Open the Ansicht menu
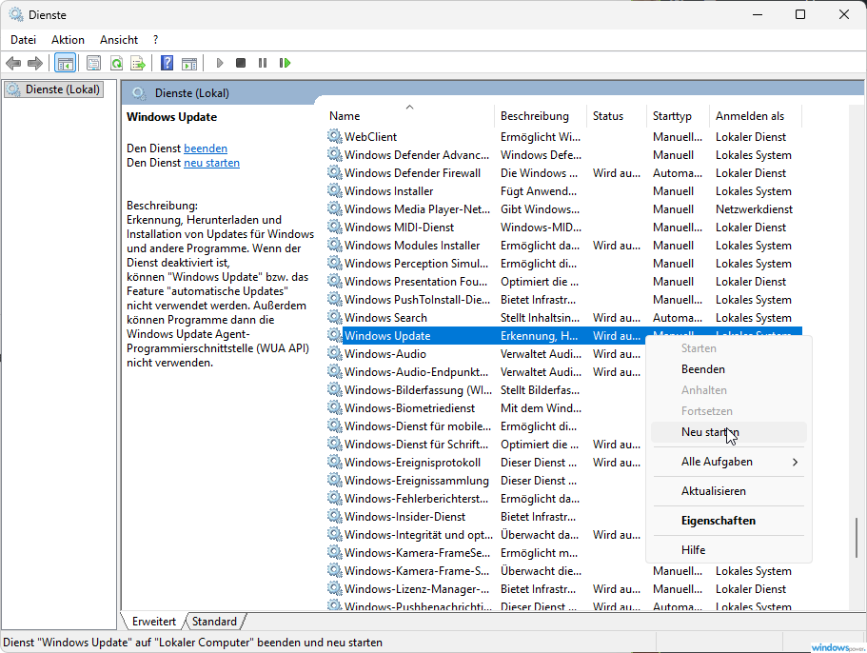This screenshot has width=867, height=653. pos(118,39)
